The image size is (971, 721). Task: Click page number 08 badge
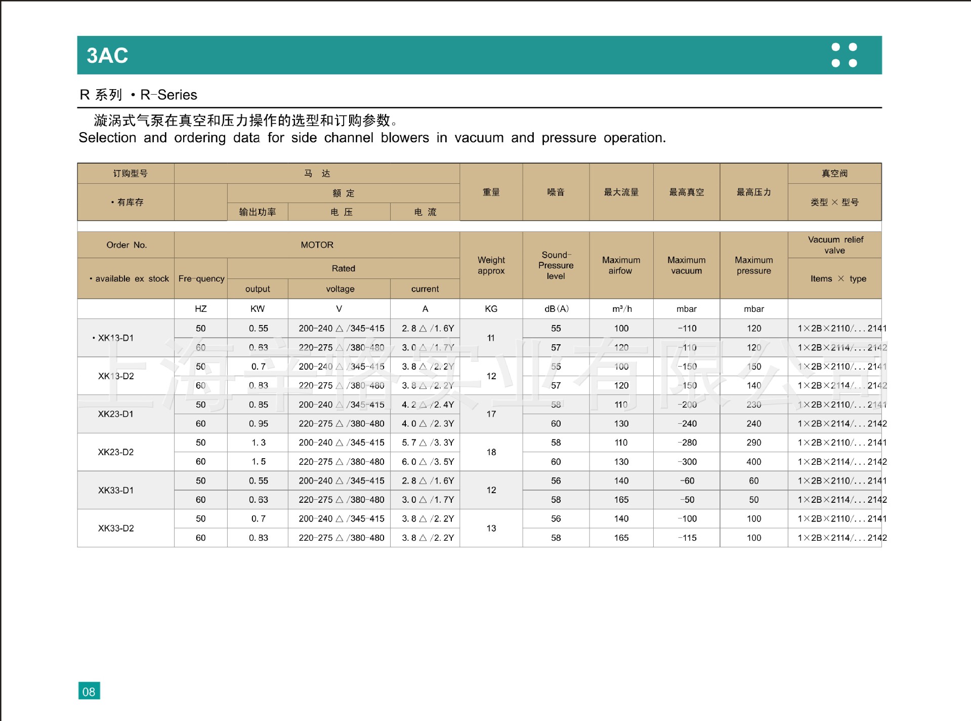89,691
